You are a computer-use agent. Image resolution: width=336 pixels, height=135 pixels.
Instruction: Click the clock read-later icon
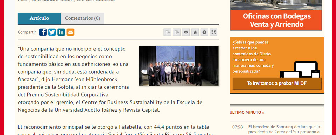pos(204,32)
